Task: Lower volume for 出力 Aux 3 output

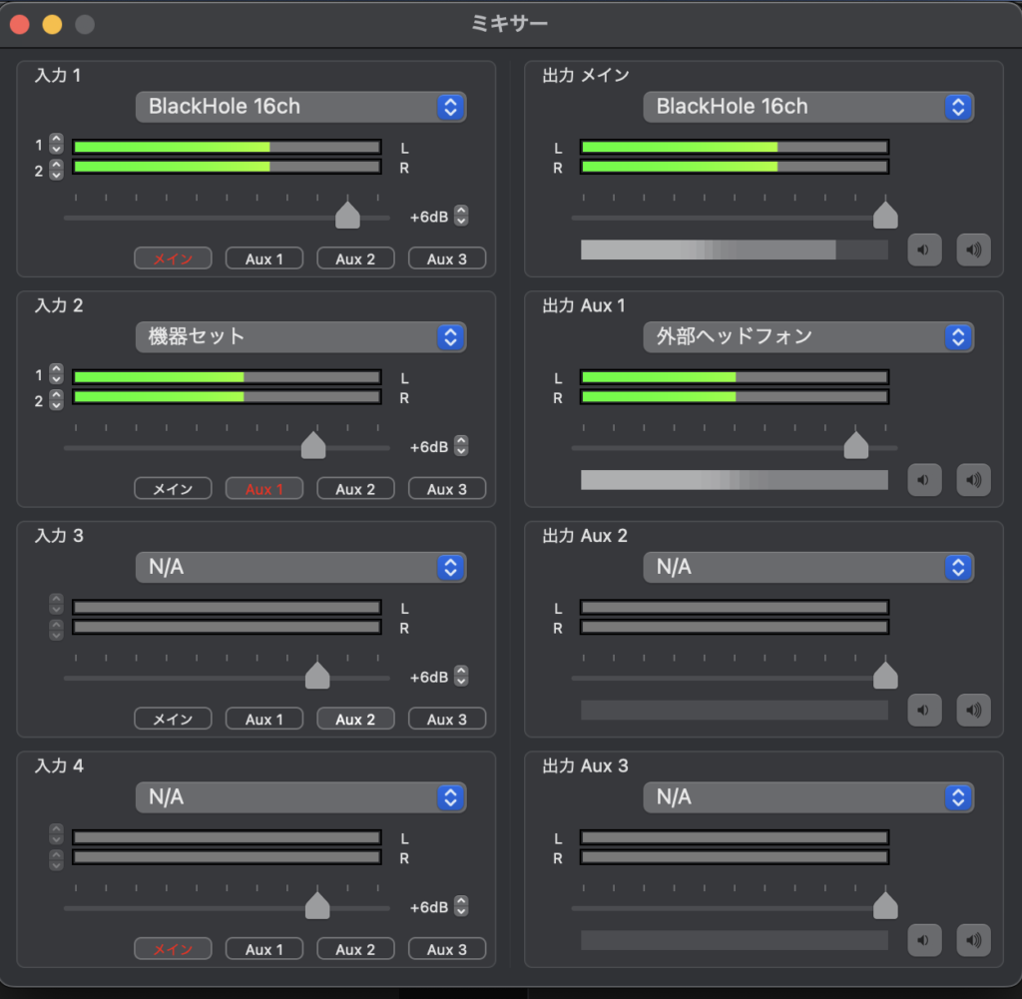Action: (x=924, y=940)
